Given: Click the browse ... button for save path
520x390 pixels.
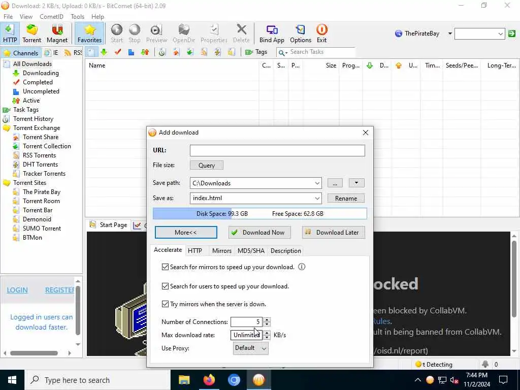Looking at the screenshot, I should click(335, 183).
